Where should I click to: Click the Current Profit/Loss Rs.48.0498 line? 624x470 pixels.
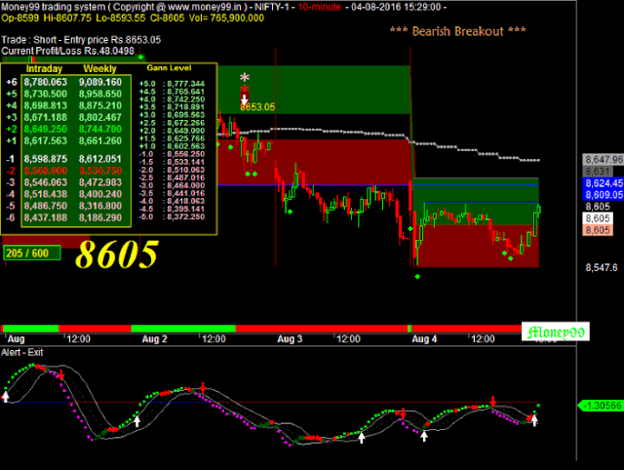point(67,51)
